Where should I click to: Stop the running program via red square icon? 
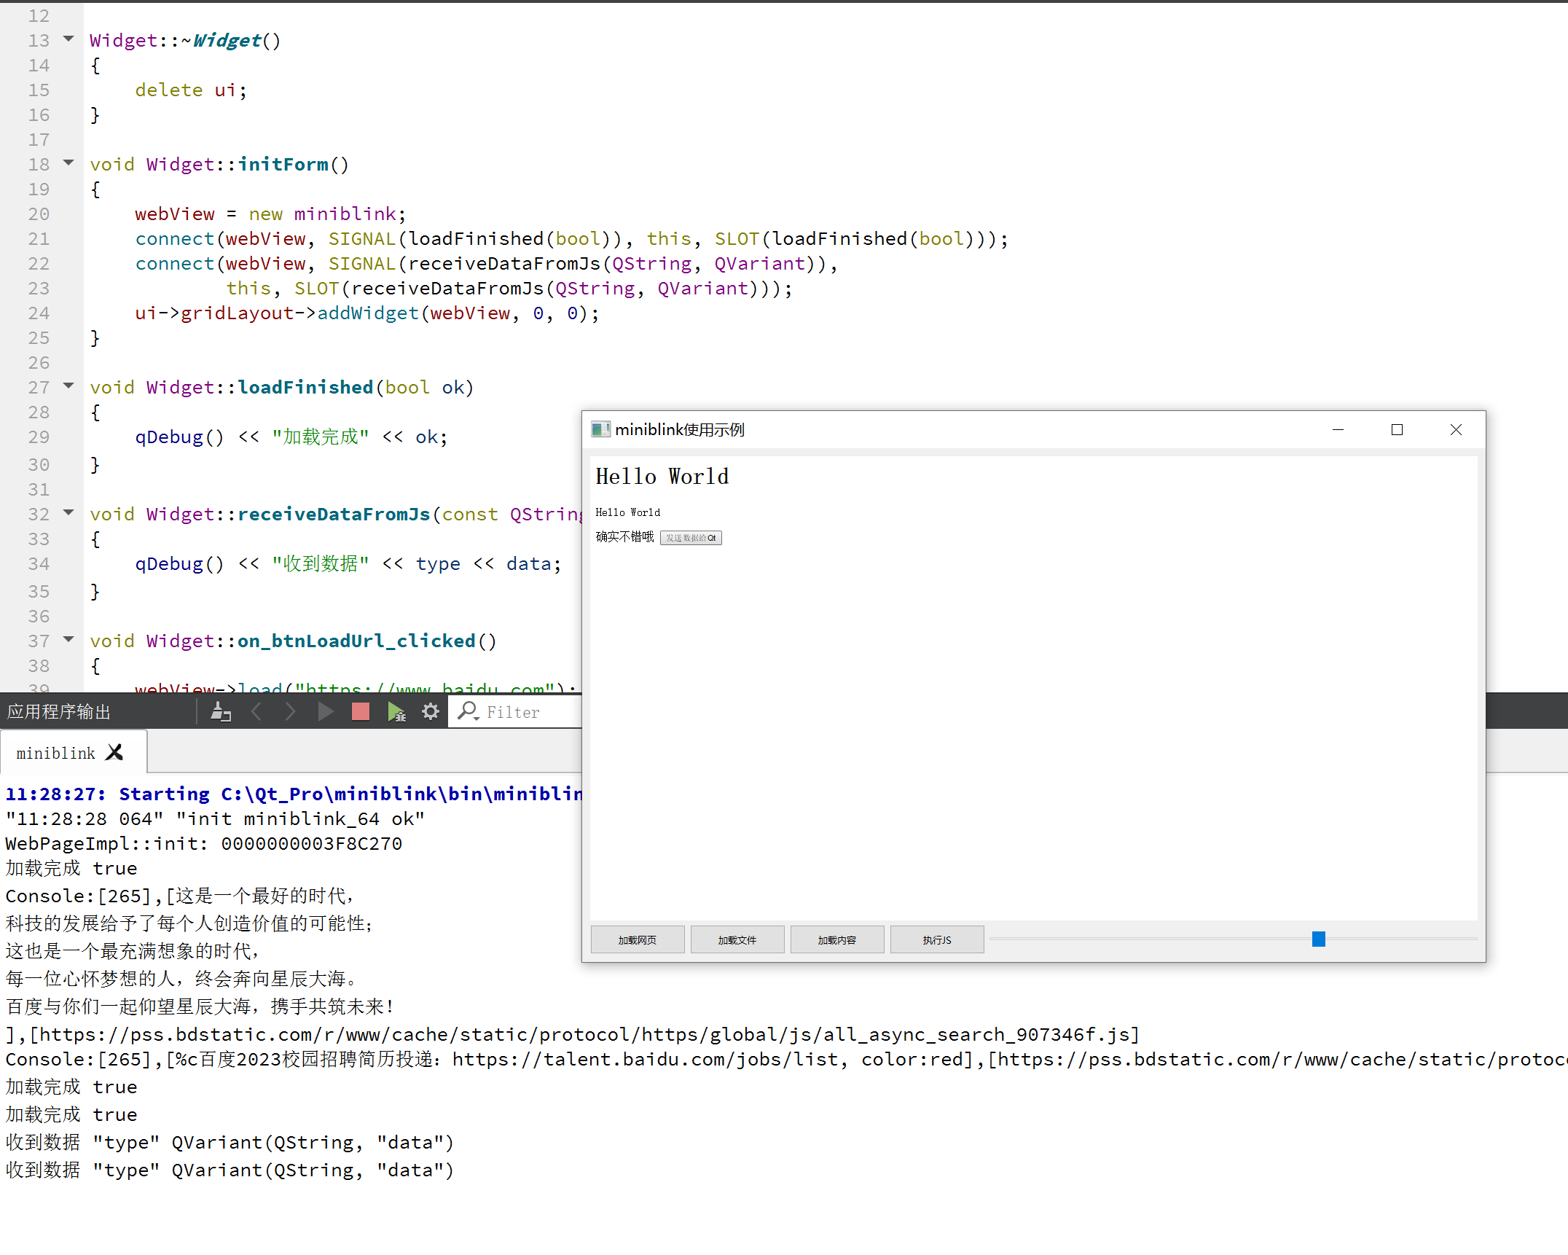pyautogui.click(x=360, y=711)
